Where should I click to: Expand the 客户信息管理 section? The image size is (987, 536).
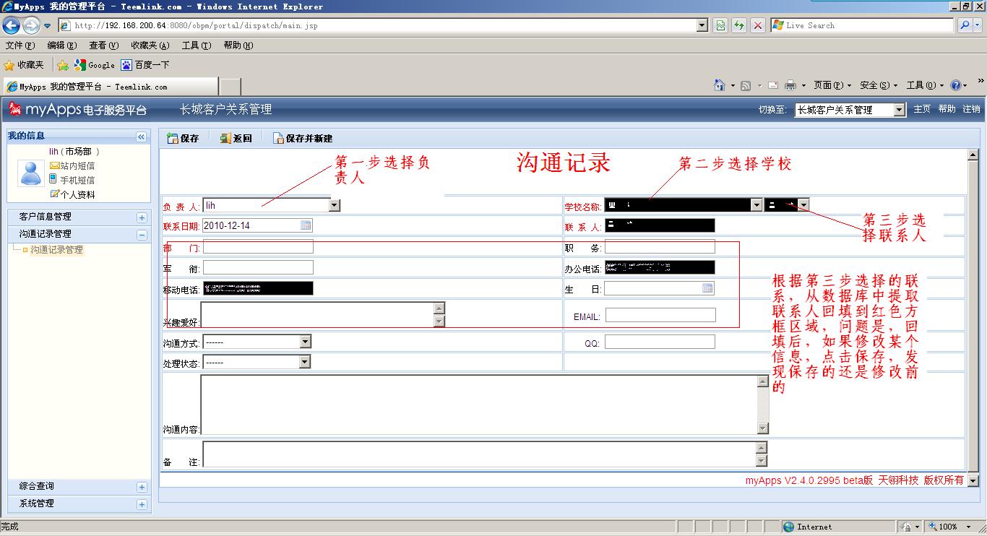[x=142, y=217]
